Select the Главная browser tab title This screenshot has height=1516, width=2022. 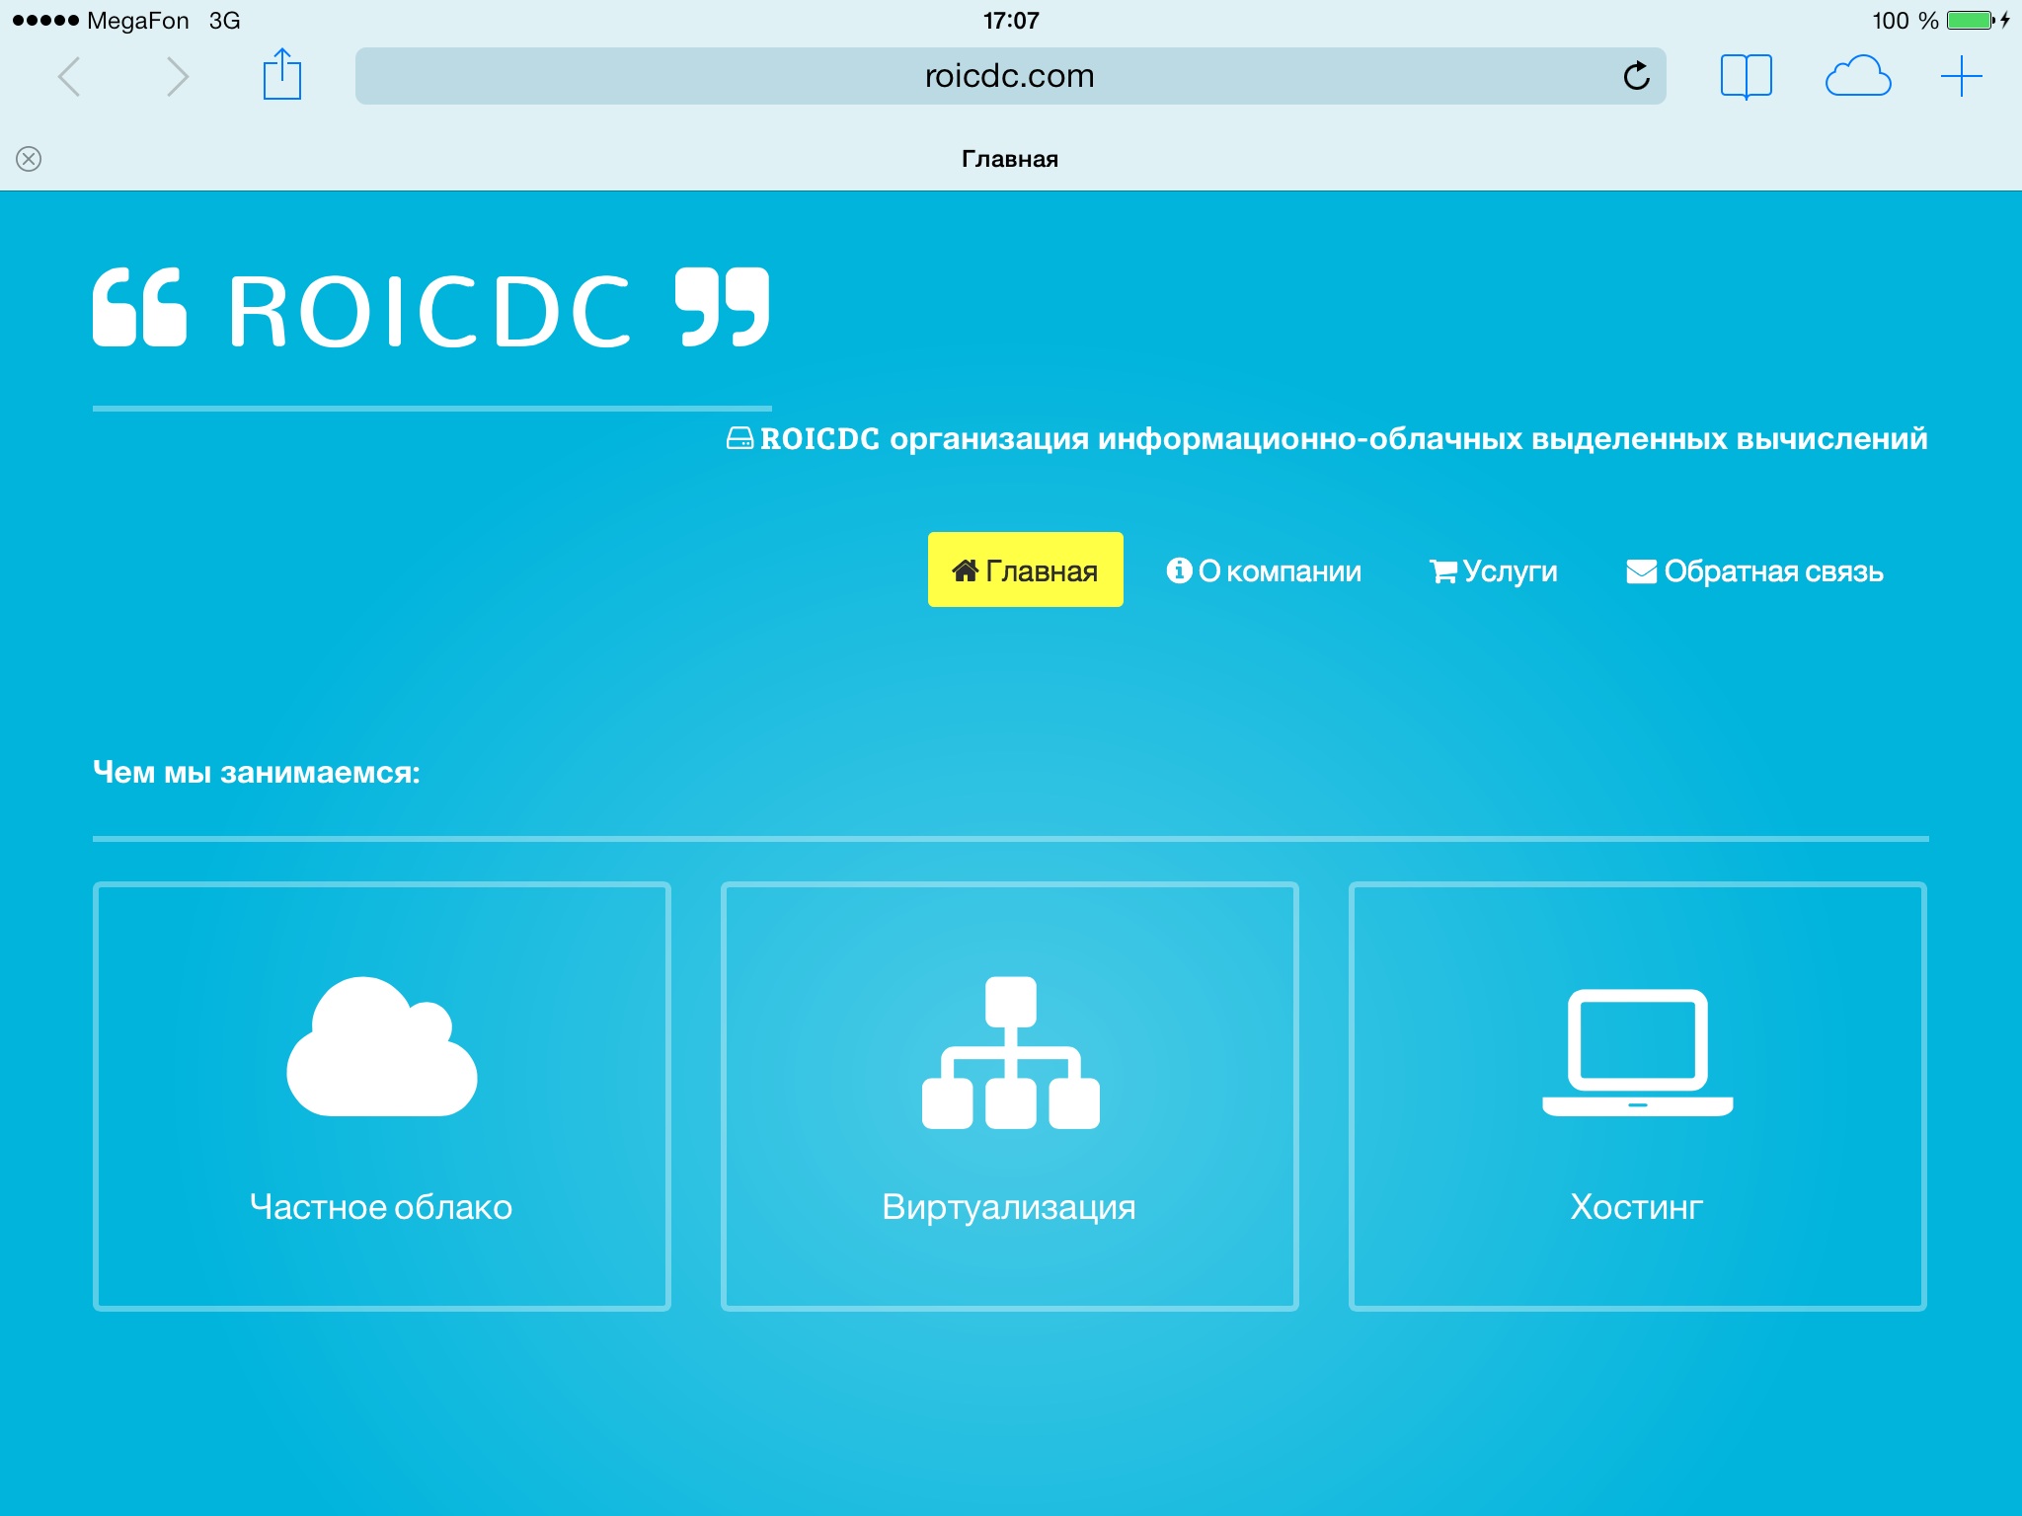pos(1010,159)
